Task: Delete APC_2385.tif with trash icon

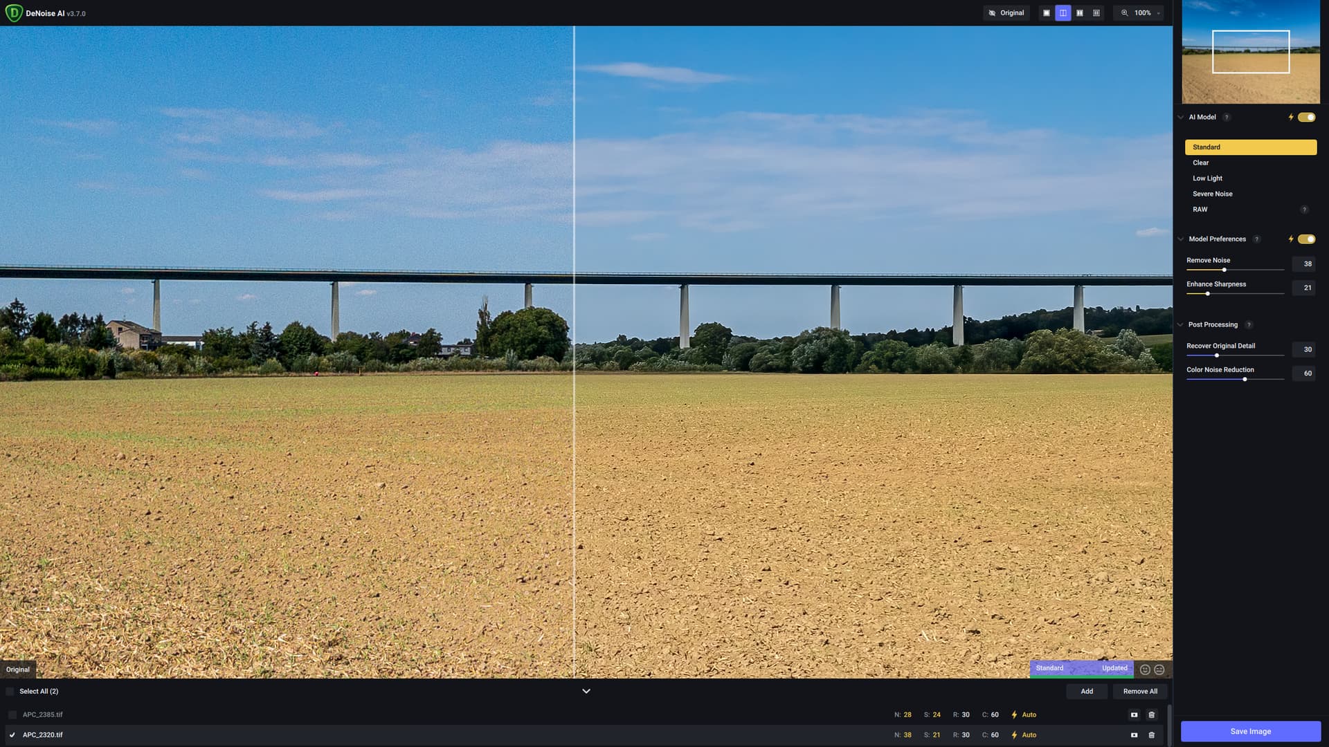Action: [x=1151, y=714]
